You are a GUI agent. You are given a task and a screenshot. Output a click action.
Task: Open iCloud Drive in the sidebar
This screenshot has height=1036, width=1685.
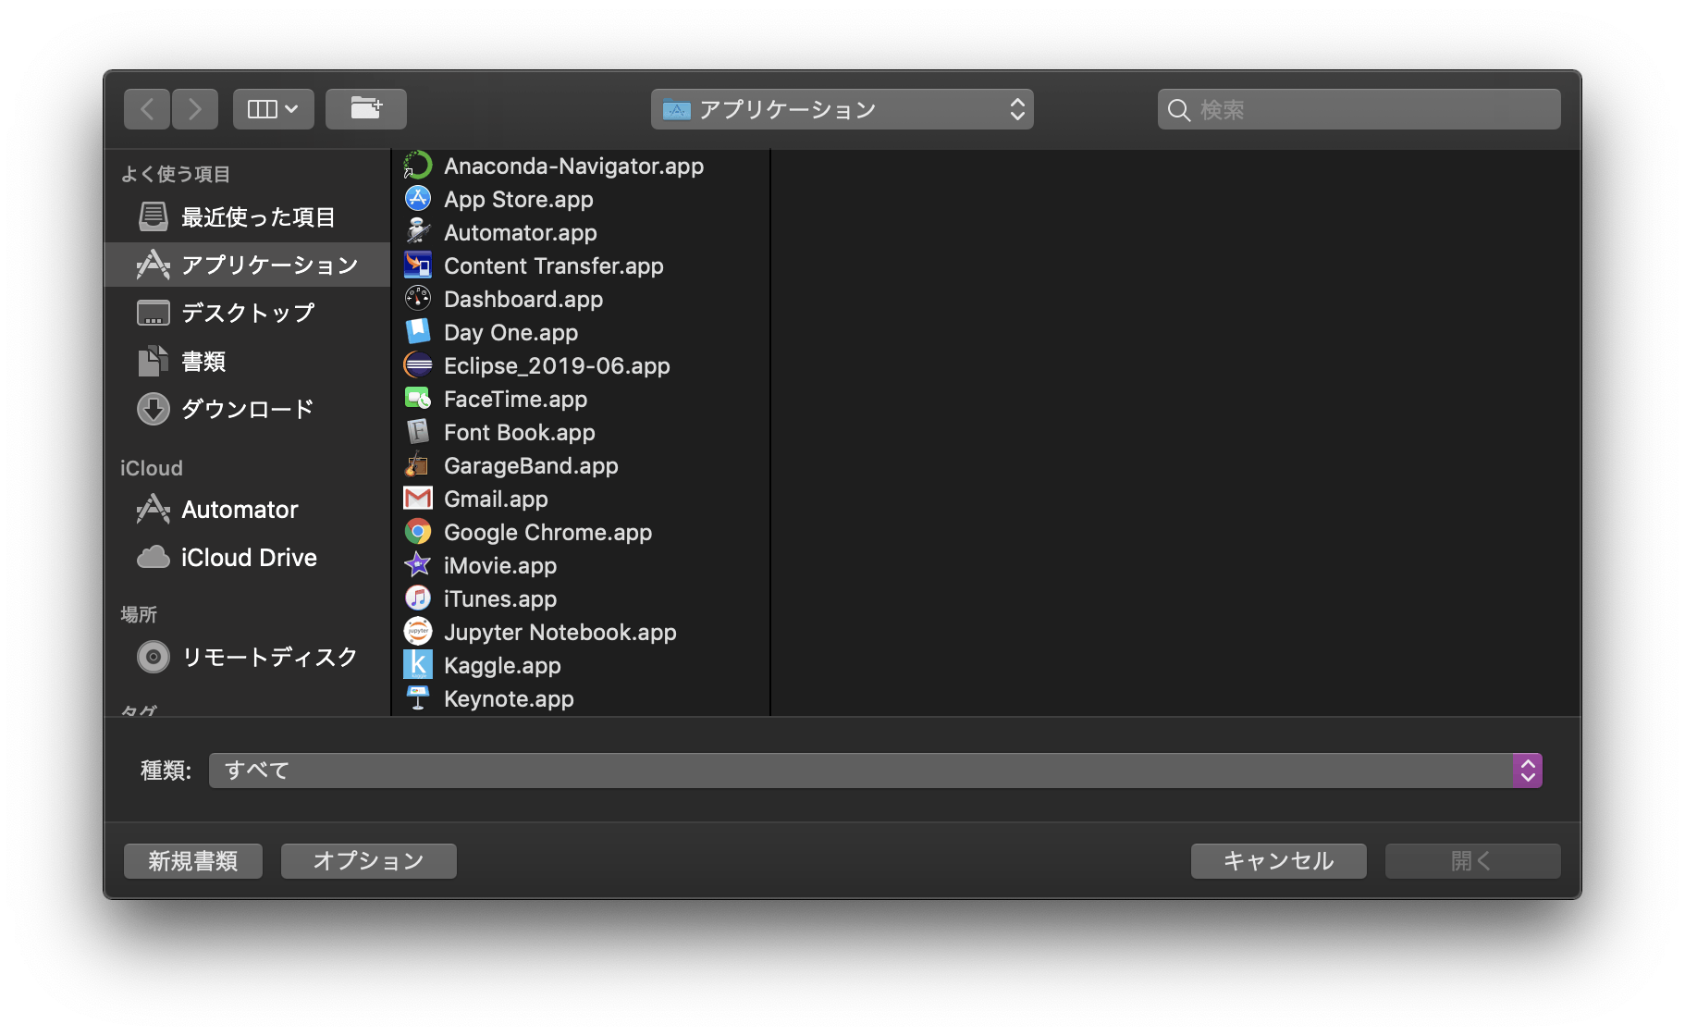tap(247, 558)
